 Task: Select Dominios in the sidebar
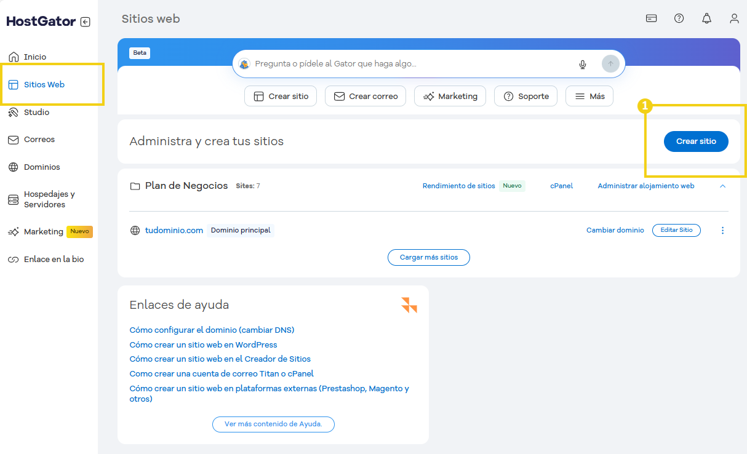point(41,167)
